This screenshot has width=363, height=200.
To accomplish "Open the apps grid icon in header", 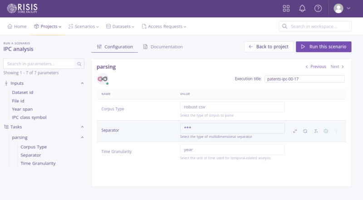I will 286,8.
